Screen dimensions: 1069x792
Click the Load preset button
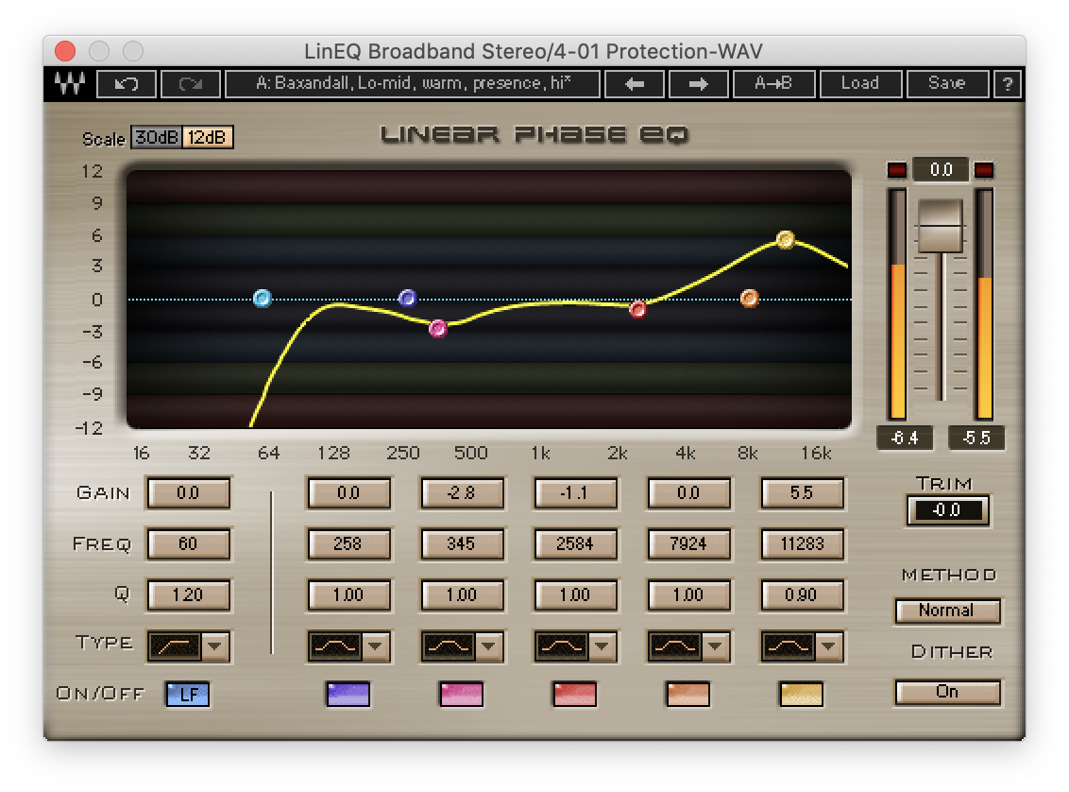[860, 84]
